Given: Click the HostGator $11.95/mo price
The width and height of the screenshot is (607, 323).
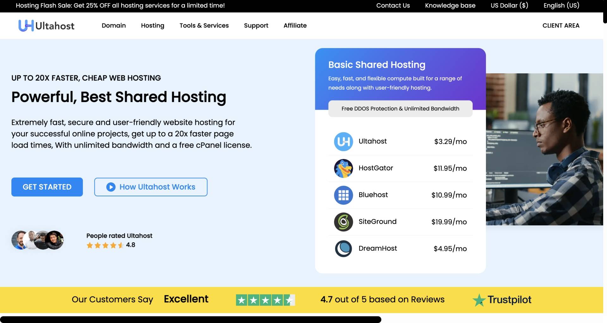Looking at the screenshot, I should coord(450,168).
